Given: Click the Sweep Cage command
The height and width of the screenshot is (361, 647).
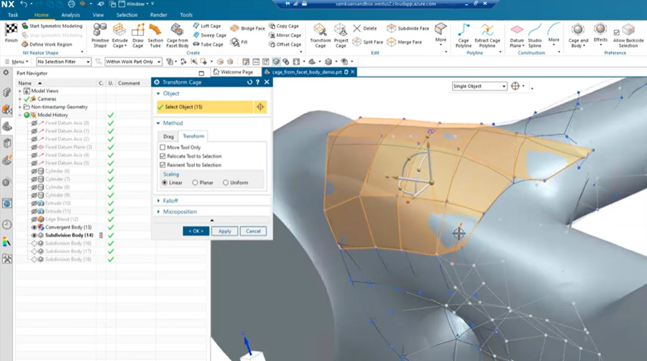Looking at the screenshot, I should coord(209,35).
